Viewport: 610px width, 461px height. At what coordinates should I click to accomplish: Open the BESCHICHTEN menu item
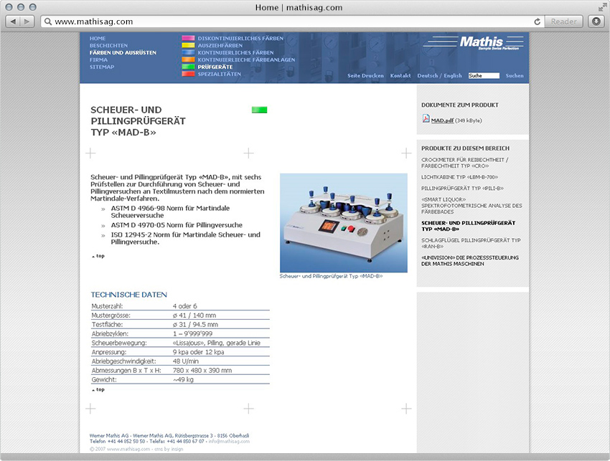click(108, 45)
